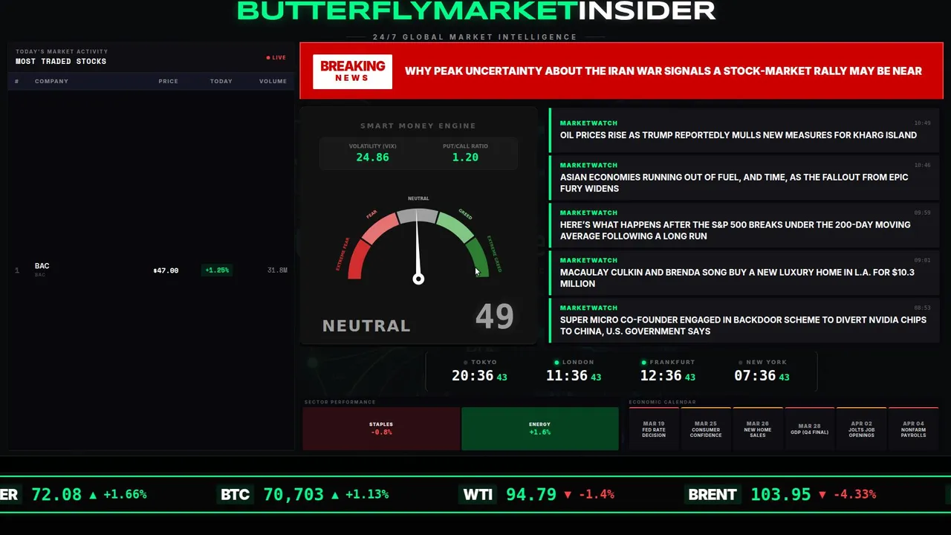Sort by the TODAY column header
The image size is (951, 535).
tap(221, 81)
